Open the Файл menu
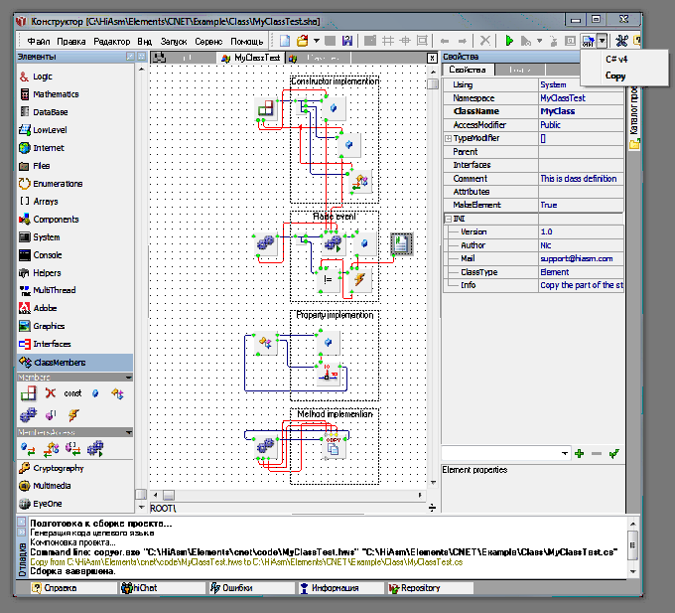Viewport: 675px width, 613px height. [40, 41]
